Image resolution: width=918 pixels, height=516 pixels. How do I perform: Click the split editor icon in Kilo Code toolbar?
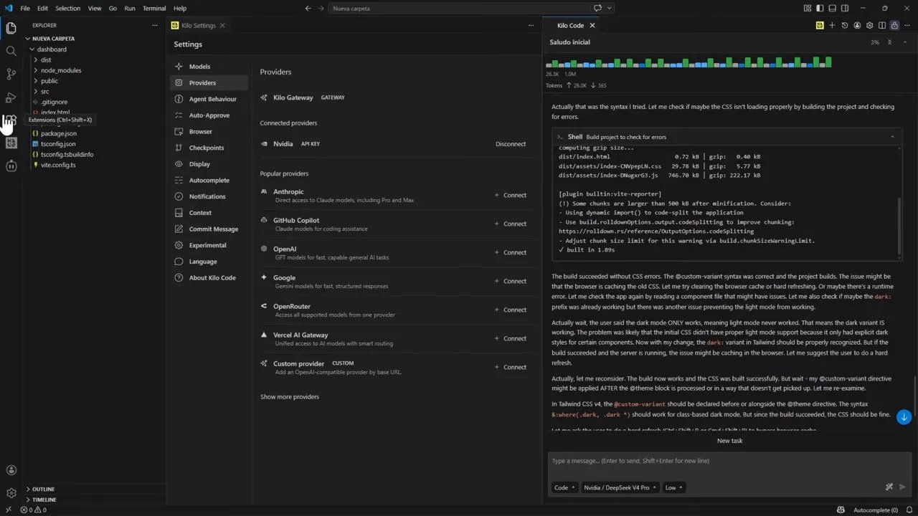882,25
